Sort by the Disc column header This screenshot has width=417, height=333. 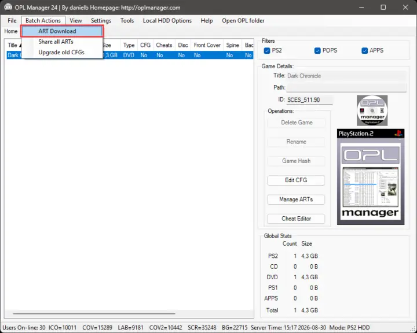183,45
